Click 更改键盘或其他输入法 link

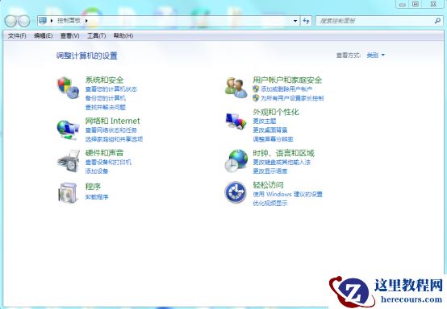pyautogui.click(x=282, y=163)
